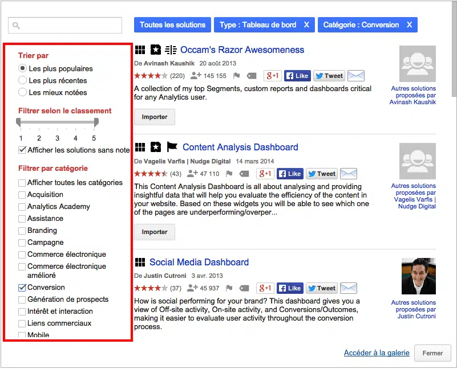Remove the Catégorie : Conversion filter
This screenshot has width=457, height=369.
pyautogui.click(x=409, y=25)
